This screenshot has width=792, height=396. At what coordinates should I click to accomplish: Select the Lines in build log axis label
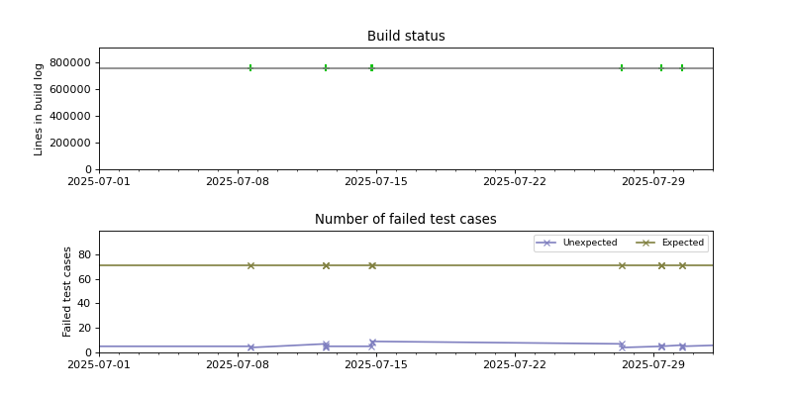[40, 109]
